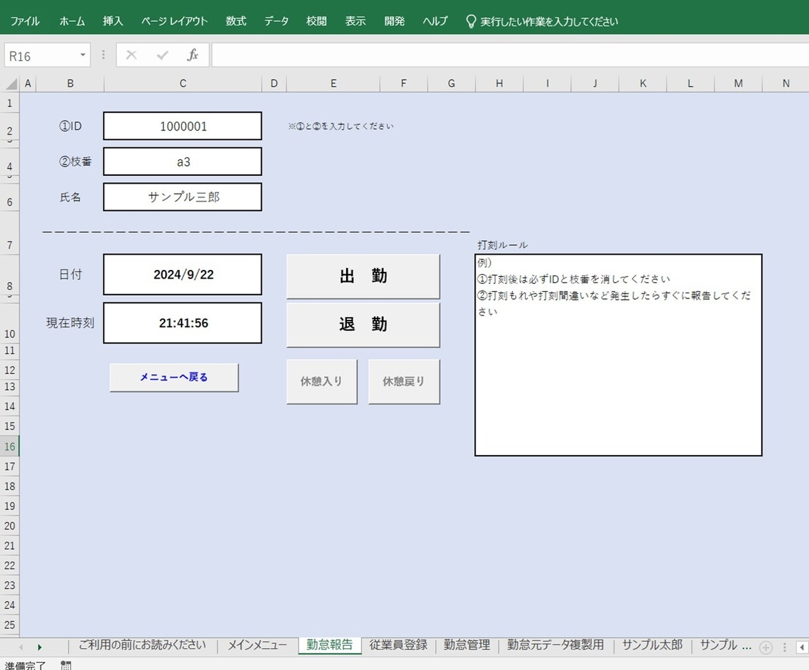Click the insert function fx icon
Screen dimensions: 809x670
pyautogui.click(x=192, y=55)
